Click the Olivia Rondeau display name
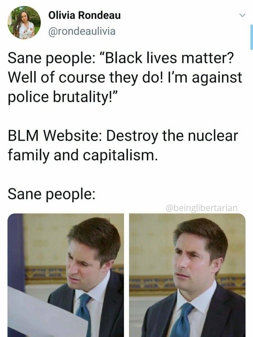The image size is (253, 337). 84,15
